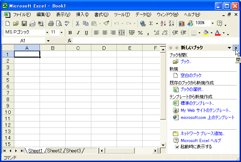The width and height of the screenshot is (241, 162).
Task: Decrease indent icon
Action: pos(175,32)
